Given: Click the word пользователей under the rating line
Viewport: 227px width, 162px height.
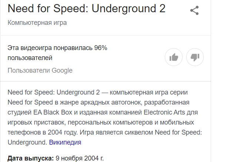Looking at the screenshot, I should click(x=30, y=58).
